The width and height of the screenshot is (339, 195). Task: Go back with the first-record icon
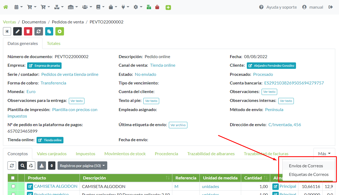(7, 31)
